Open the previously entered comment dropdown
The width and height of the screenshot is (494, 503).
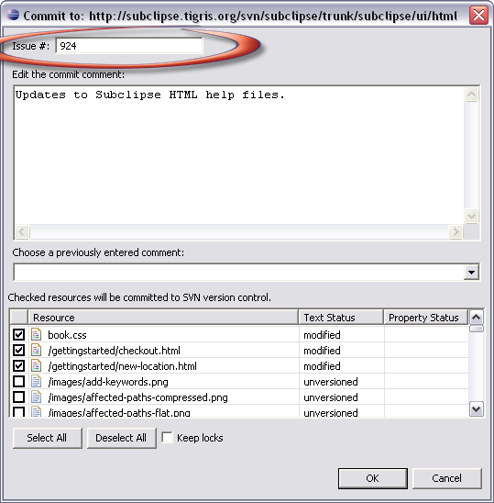[x=471, y=273]
